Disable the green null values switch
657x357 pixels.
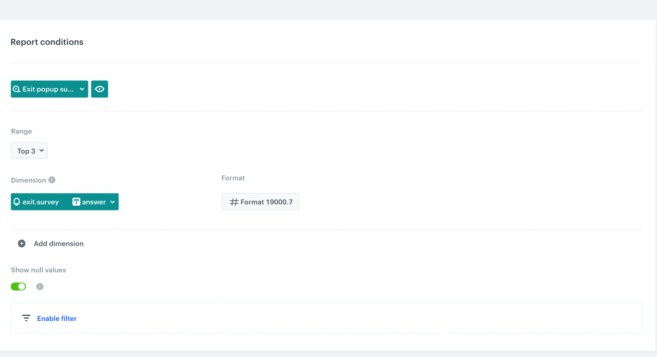tap(18, 286)
